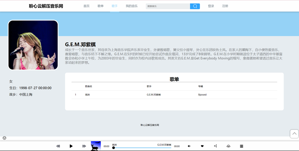The width and height of the screenshot is (299, 151).
Task: Click the 歌手 column header in table
Action: (x=149, y=86)
